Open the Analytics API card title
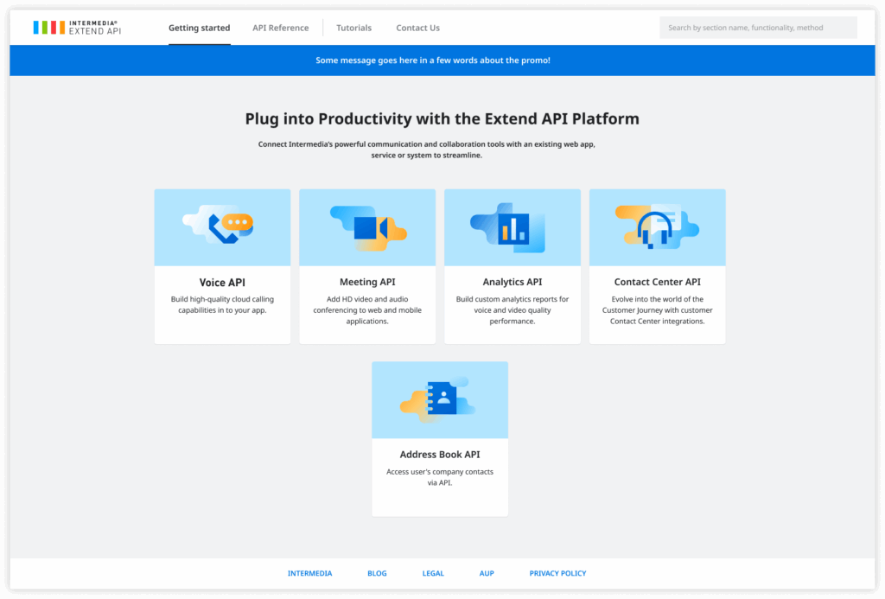The image size is (885, 599). click(x=513, y=282)
